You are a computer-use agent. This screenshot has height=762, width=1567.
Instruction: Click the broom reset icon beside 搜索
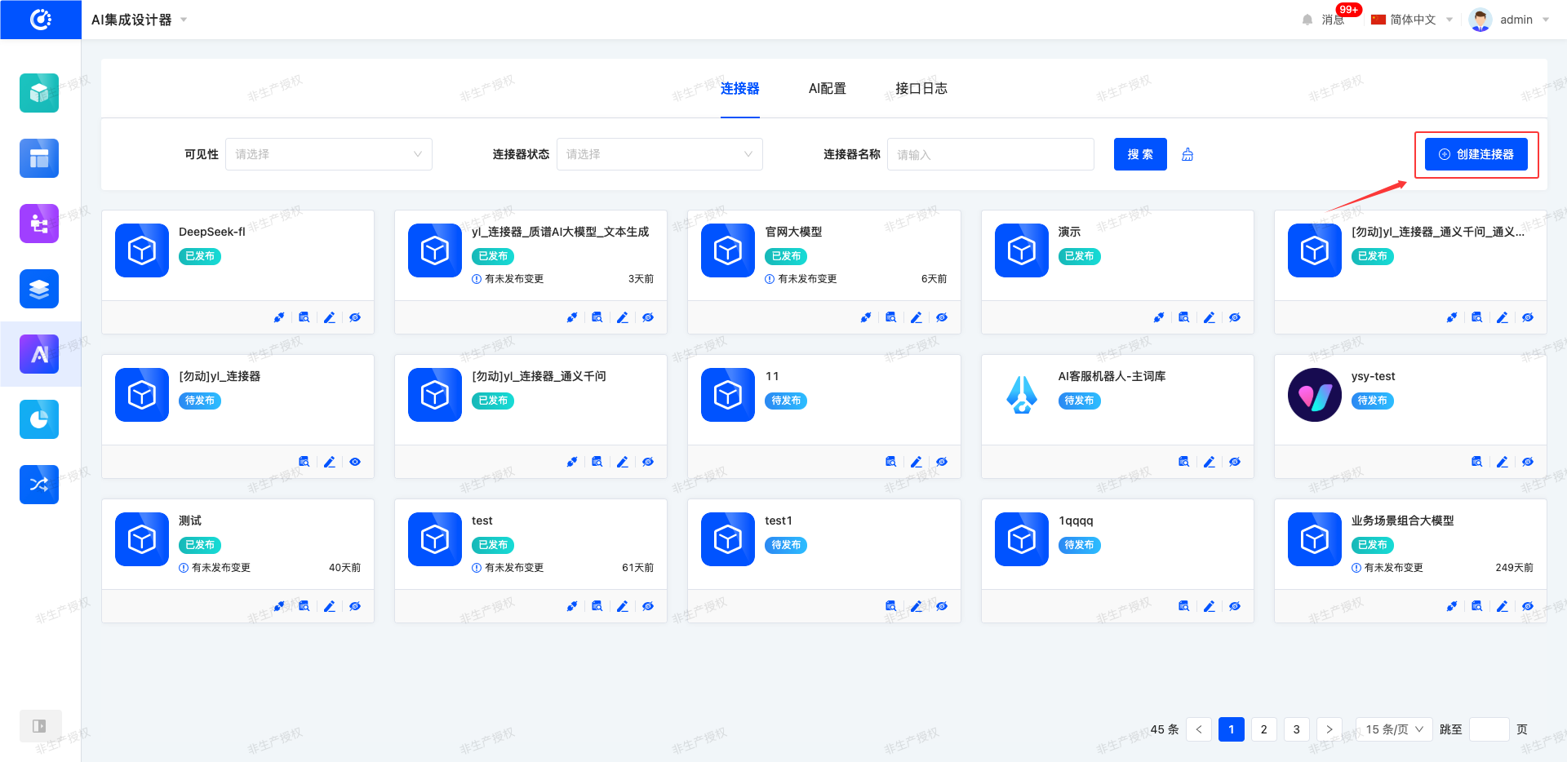pyautogui.click(x=1187, y=154)
